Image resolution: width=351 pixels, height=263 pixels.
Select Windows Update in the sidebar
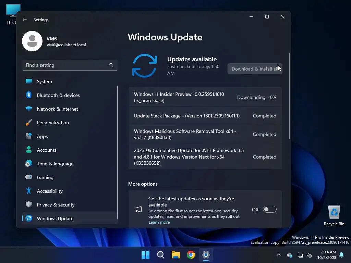tap(70, 218)
